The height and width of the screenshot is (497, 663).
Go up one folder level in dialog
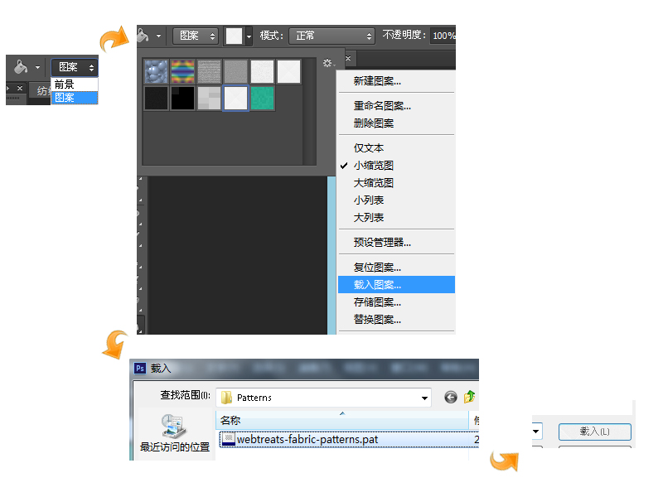click(470, 397)
